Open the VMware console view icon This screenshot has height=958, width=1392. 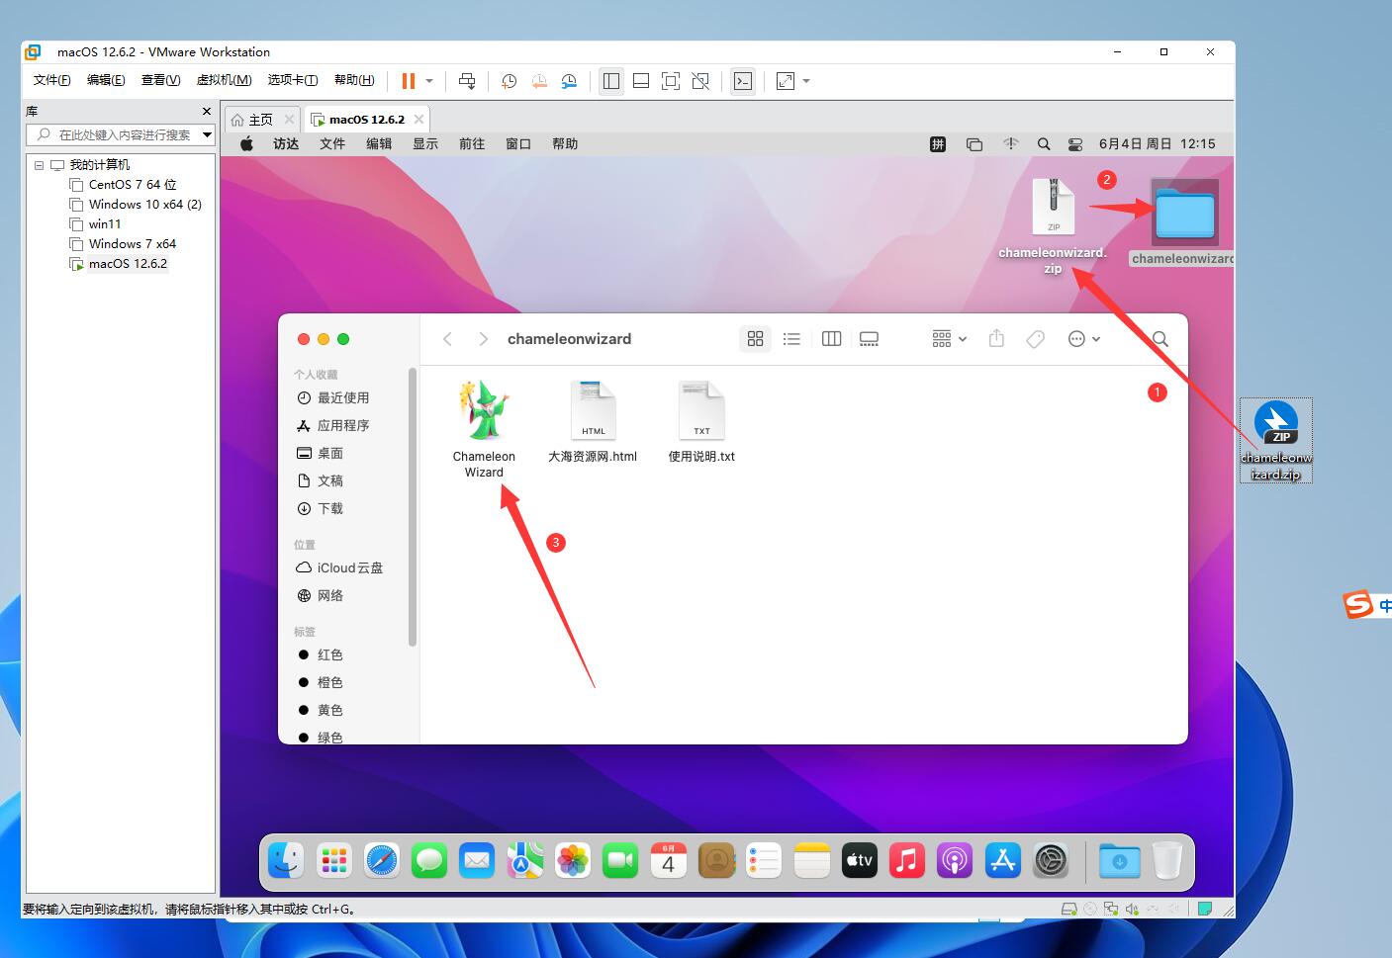(x=742, y=81)
